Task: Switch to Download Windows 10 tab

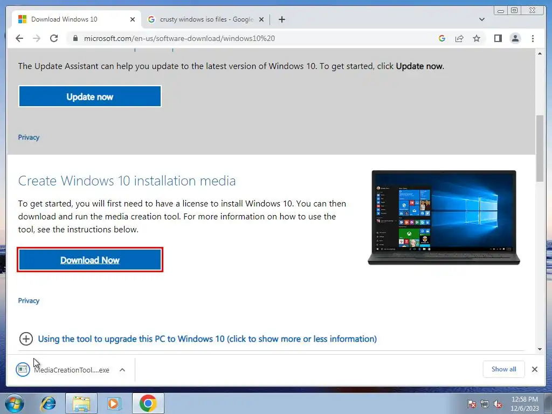Action: click(77, 19)
